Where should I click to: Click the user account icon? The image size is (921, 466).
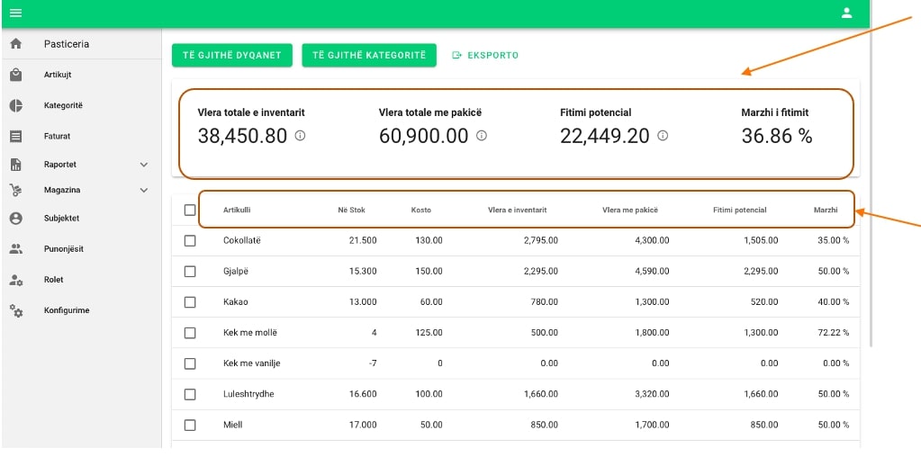846,13
